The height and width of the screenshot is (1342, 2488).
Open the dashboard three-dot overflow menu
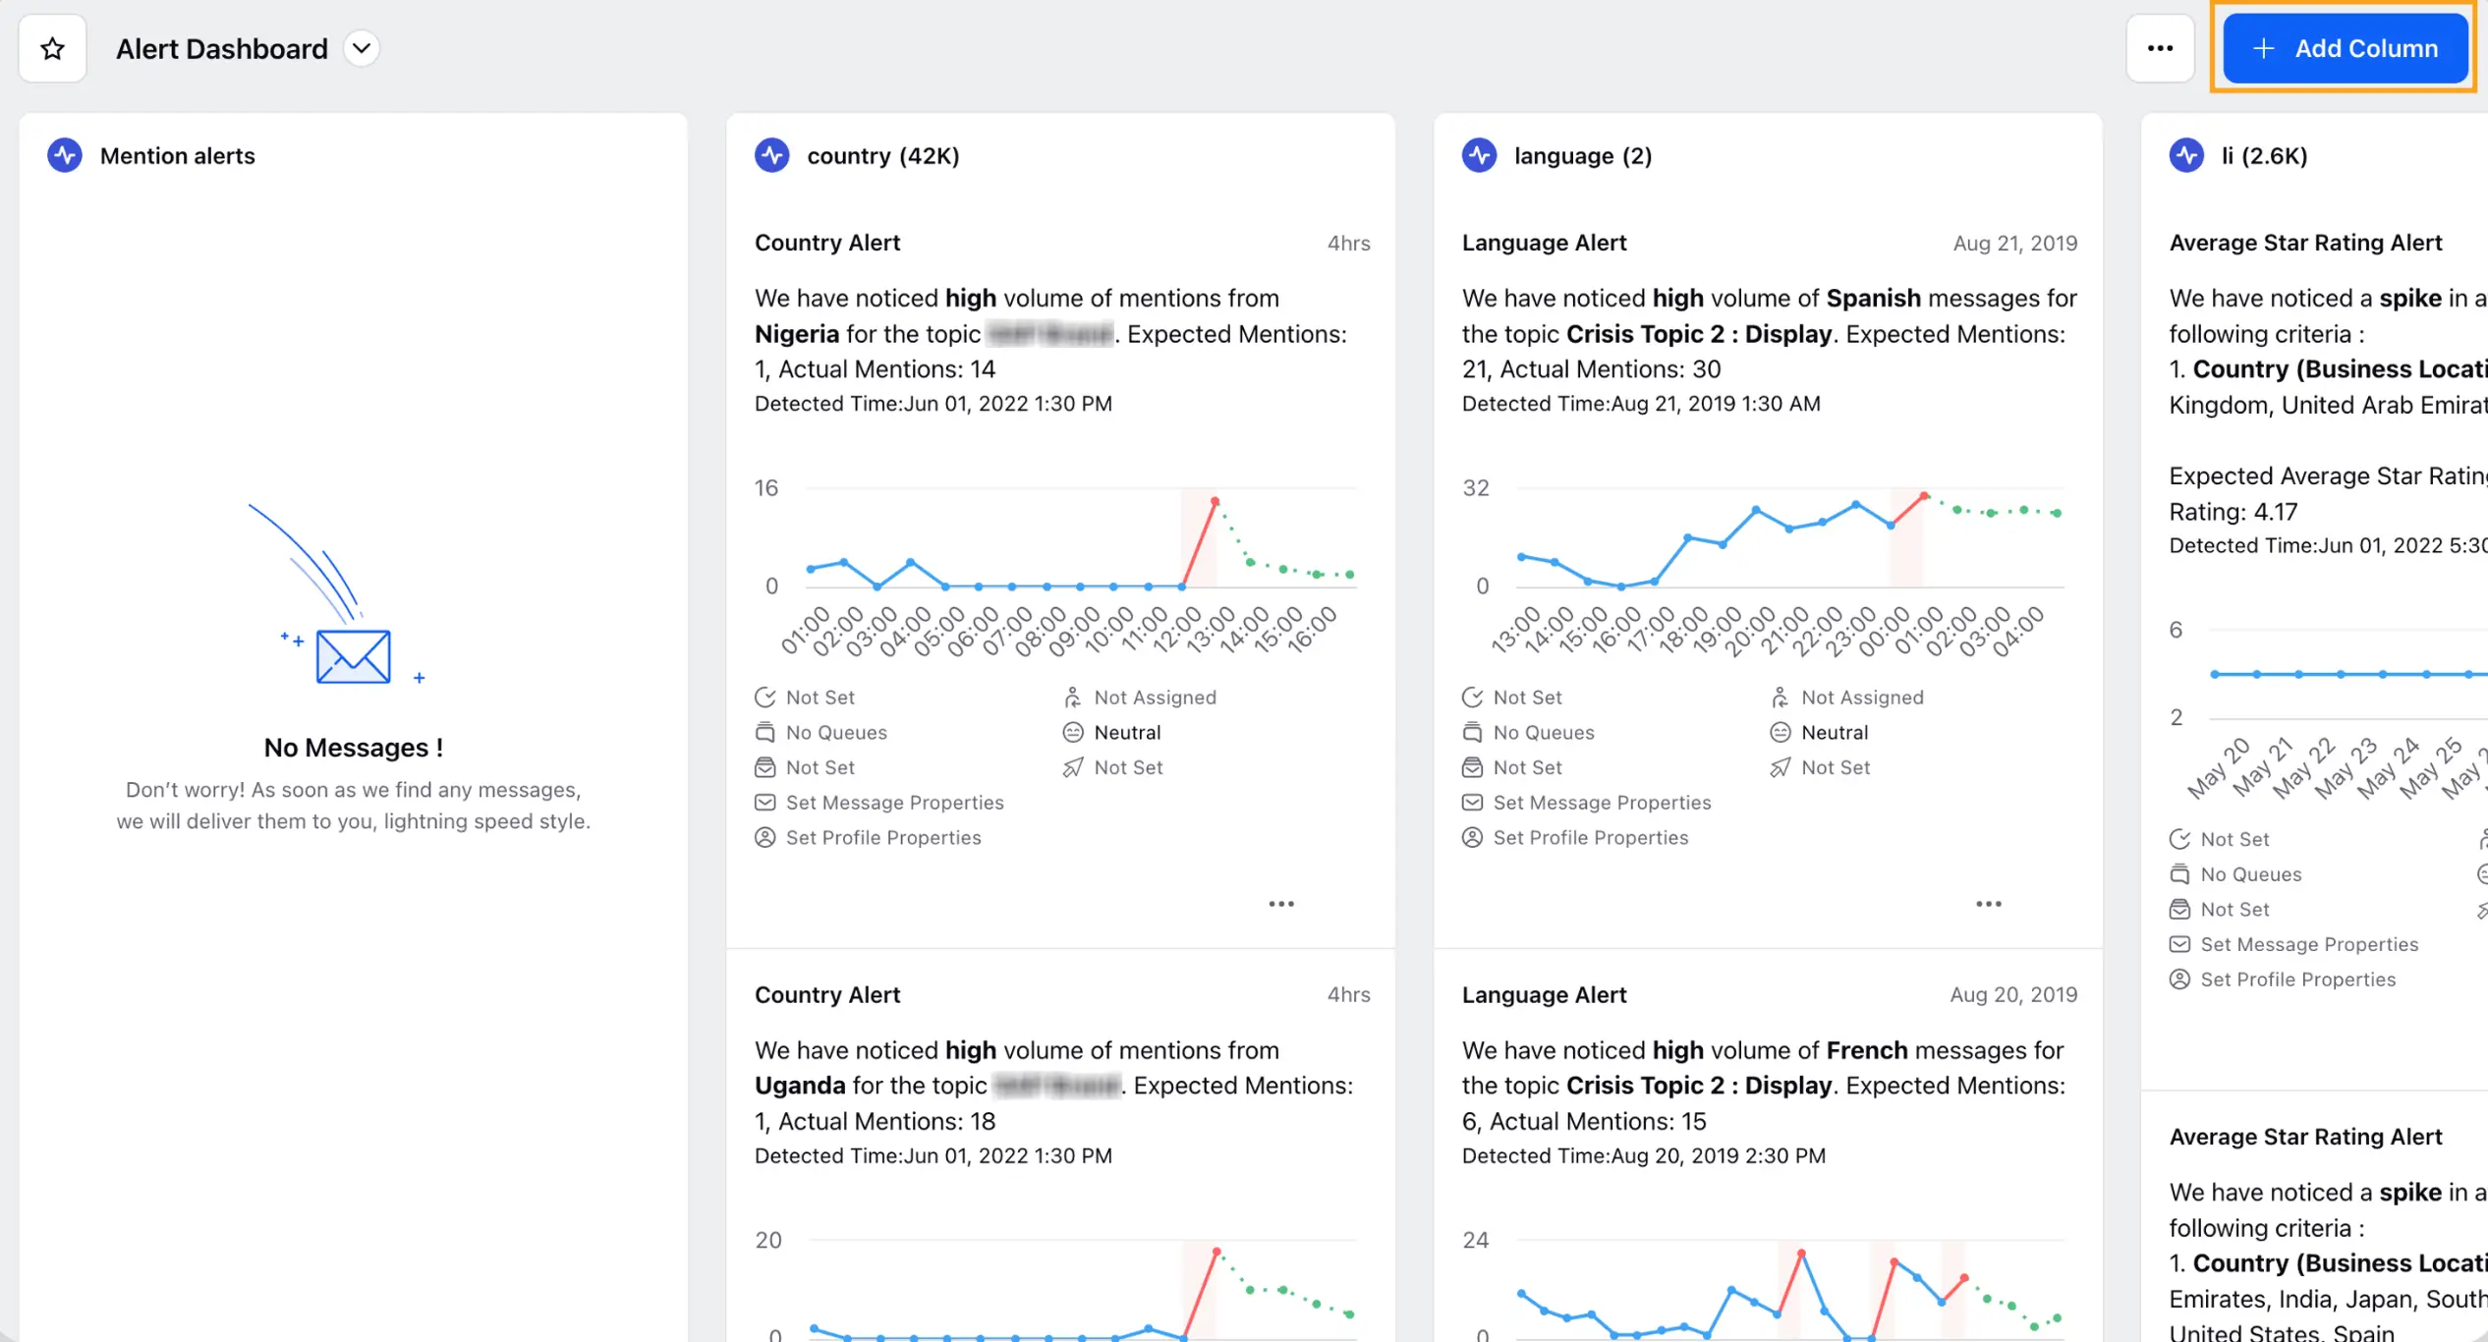coord(2160,48)
